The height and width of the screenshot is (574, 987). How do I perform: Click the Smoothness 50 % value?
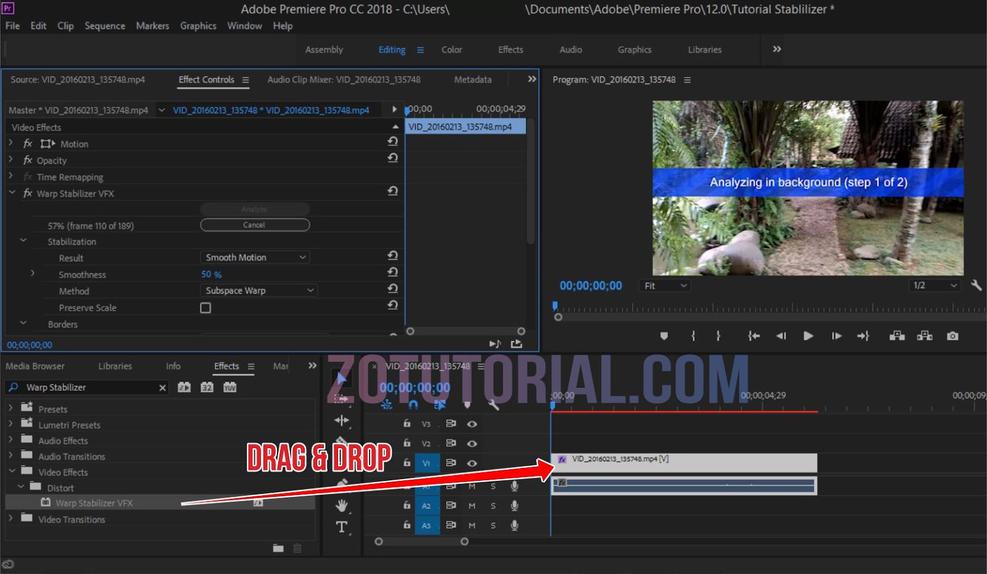coord(211,274)
